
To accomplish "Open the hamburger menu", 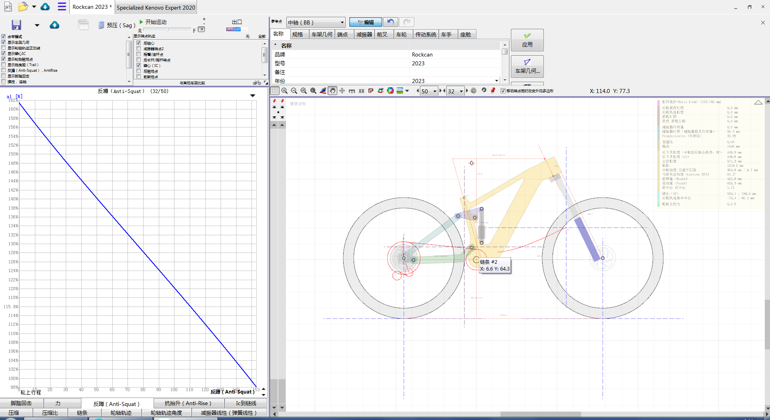I will pyautogui.click(x=62, y=7).
